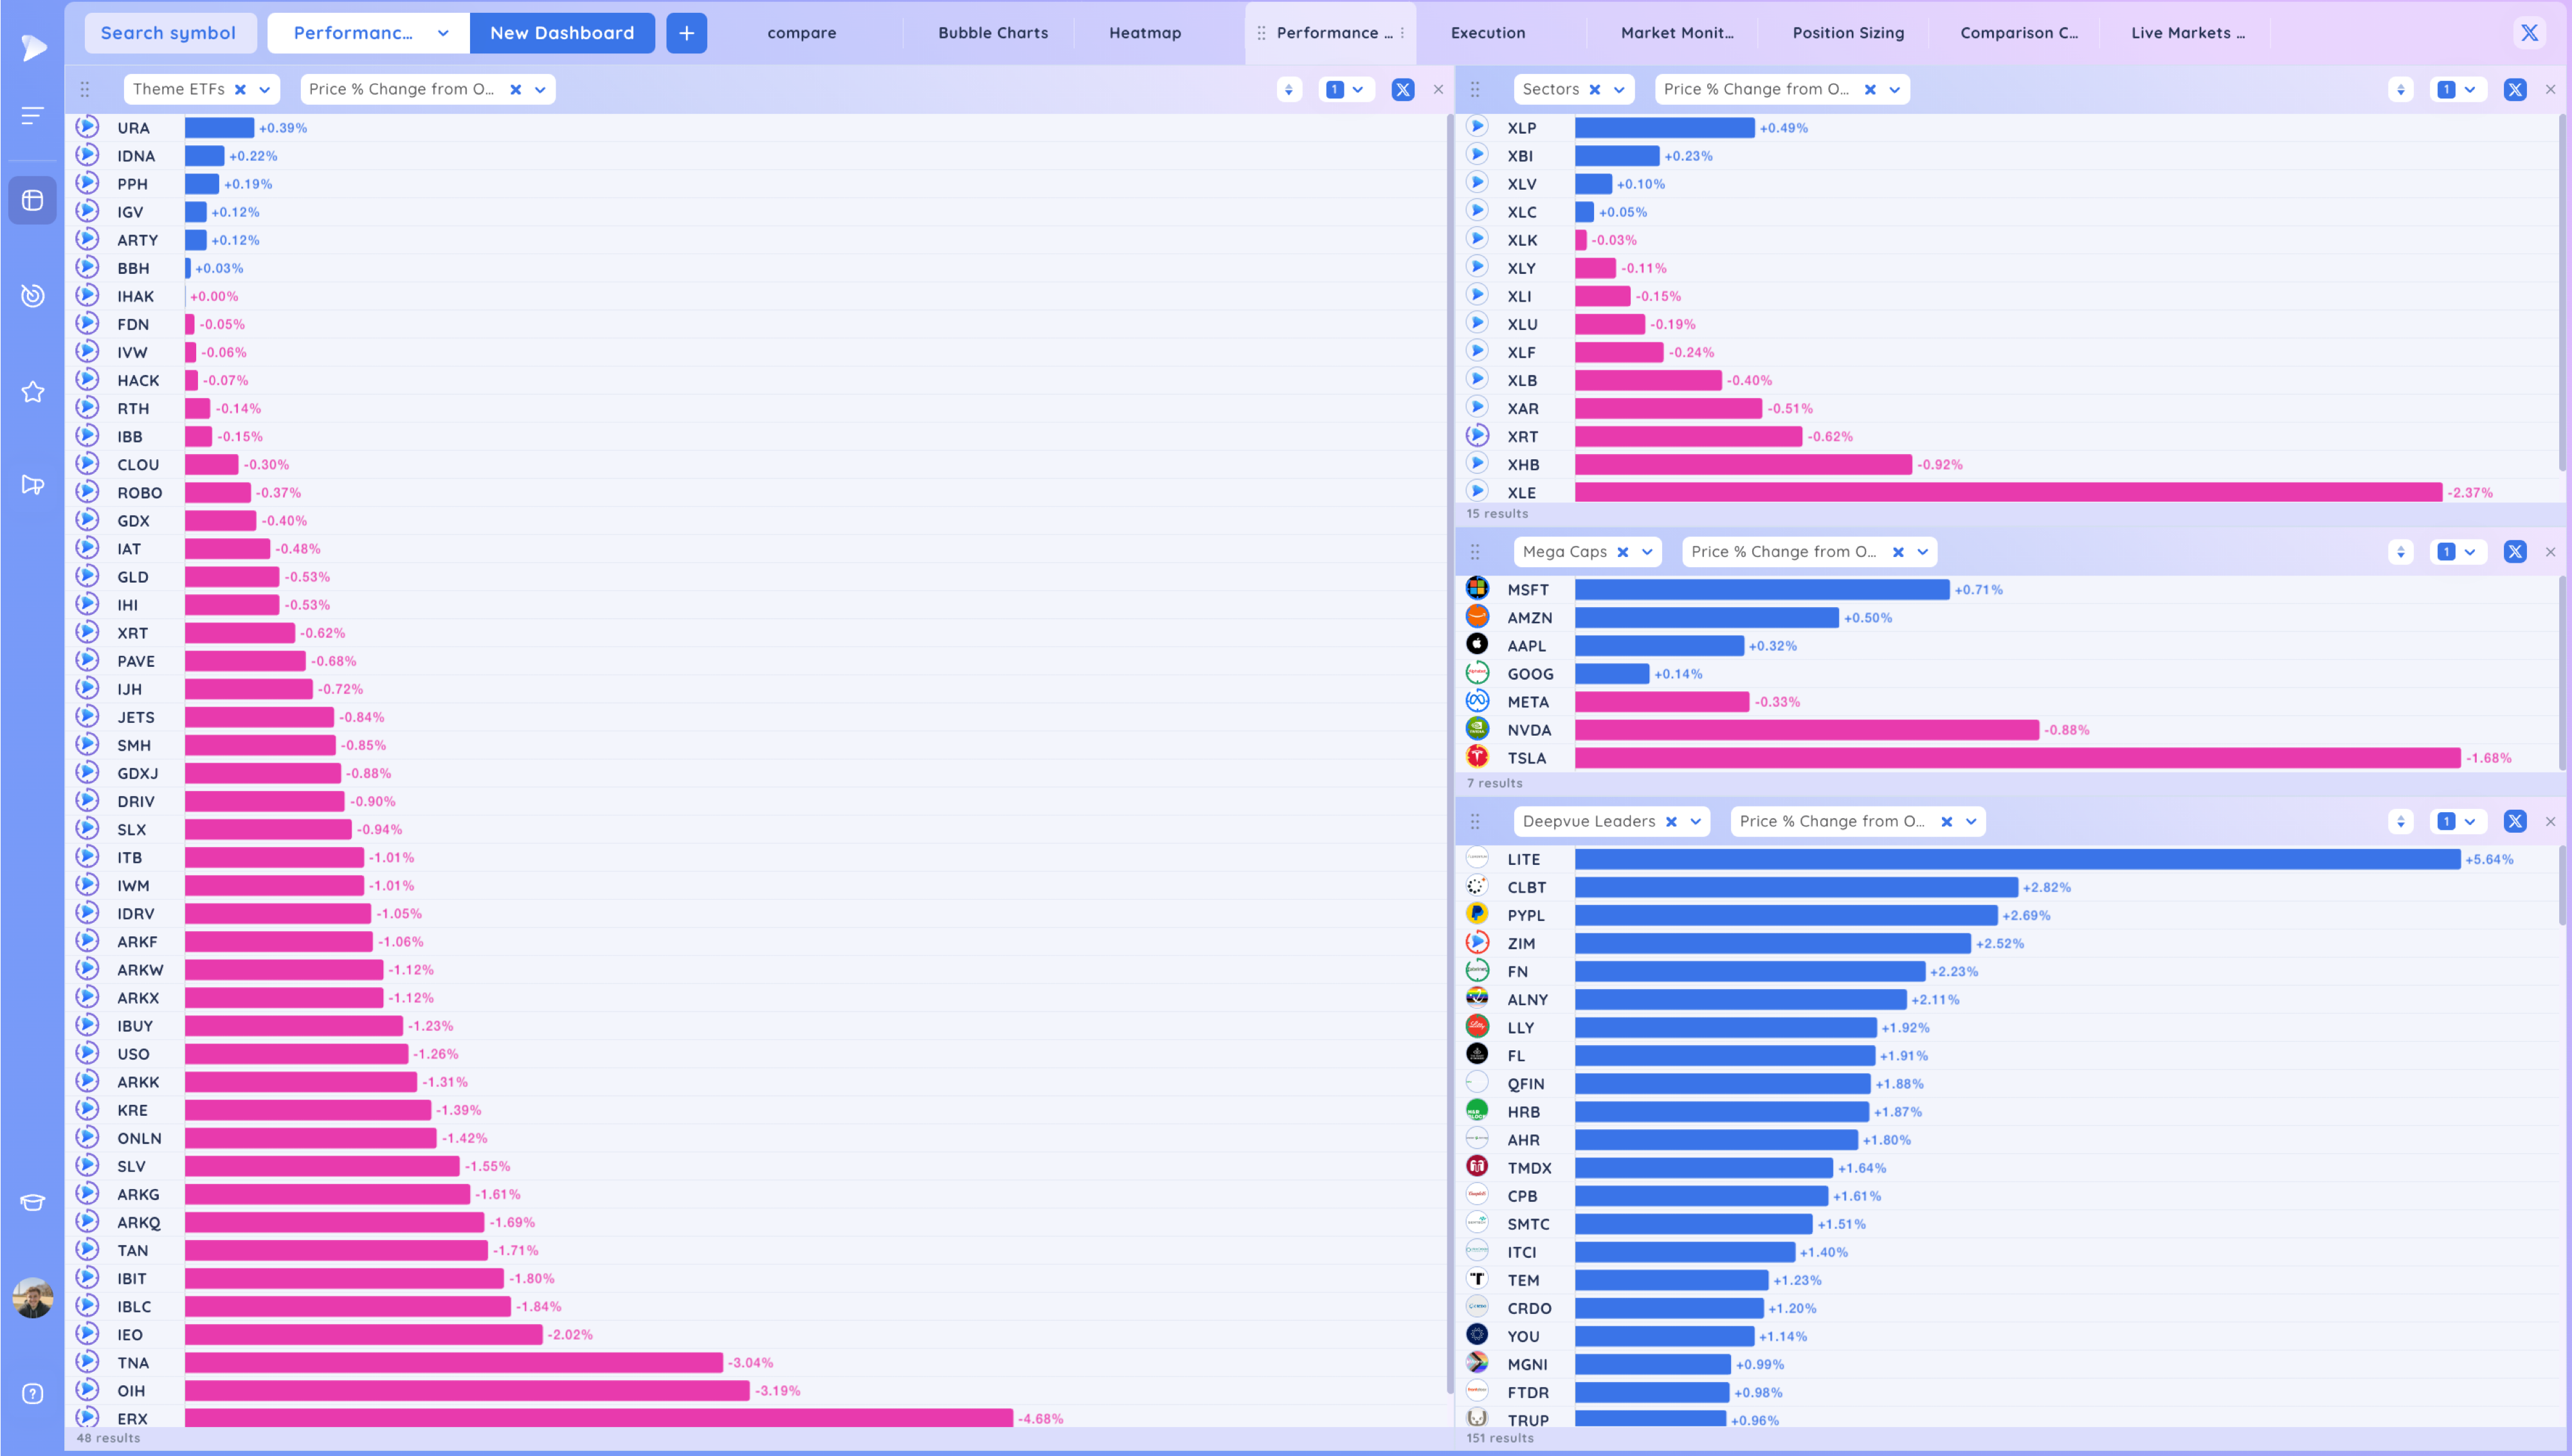Toggle sort order in Theme ETFs panel
This screenshot has height=1456, width=2572.
pos(1289,89)
